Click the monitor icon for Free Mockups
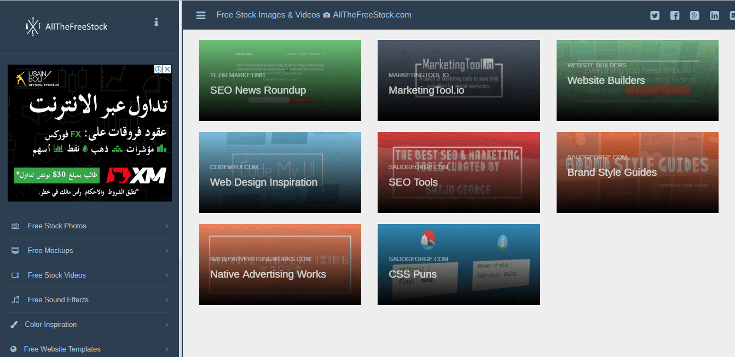Image resolution: width=735 pixels, height=357 pixels. pyautogui.click(x=15, y=251)
